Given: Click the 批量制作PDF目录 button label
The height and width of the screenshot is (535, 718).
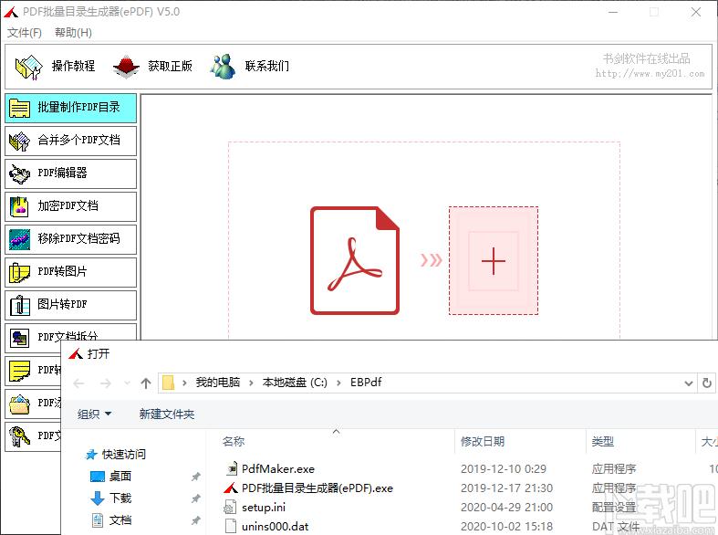Looking at the screenshot, I should 78,108.
